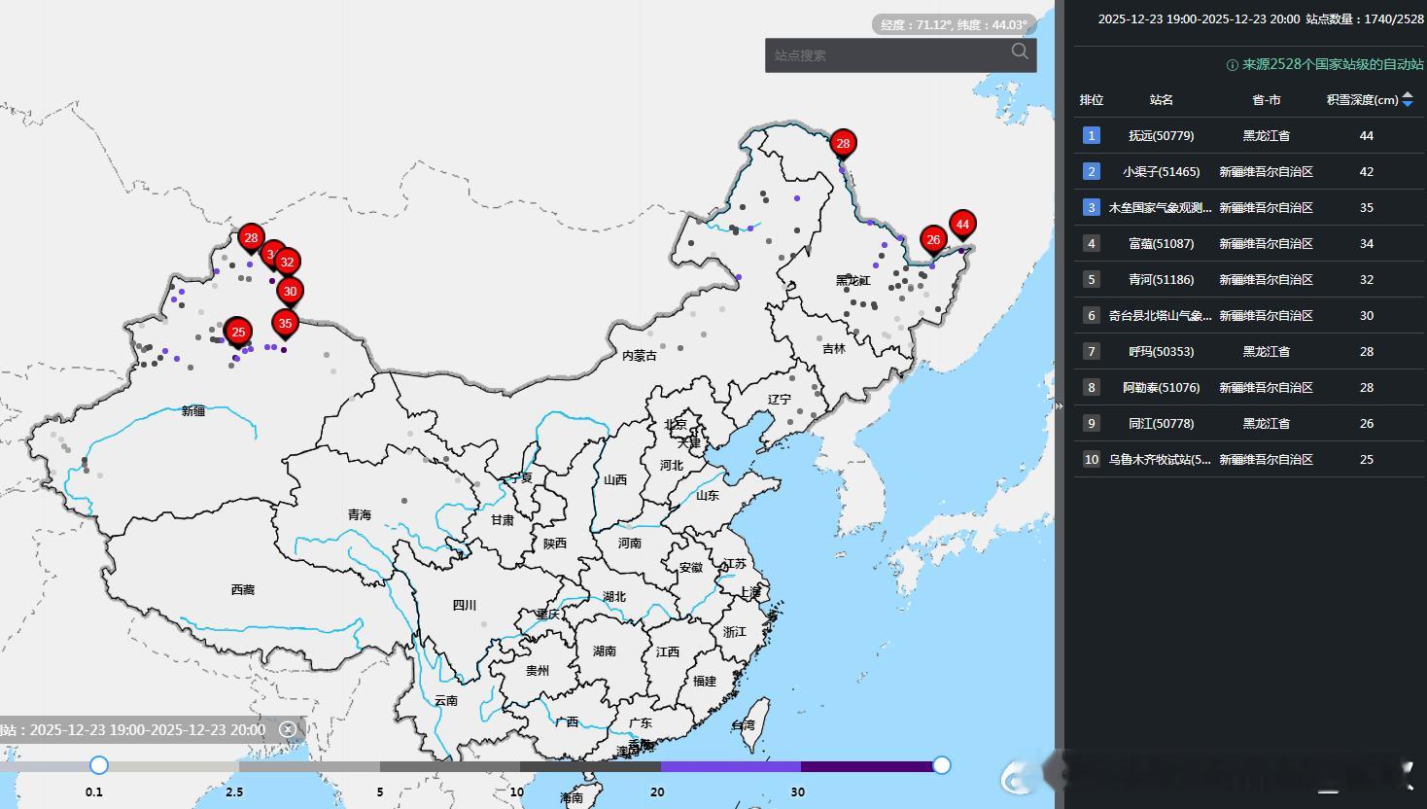Click rank badge 3 in the ranking list
Screen dimensions: 1427x809
click(x=1092, y=208)
